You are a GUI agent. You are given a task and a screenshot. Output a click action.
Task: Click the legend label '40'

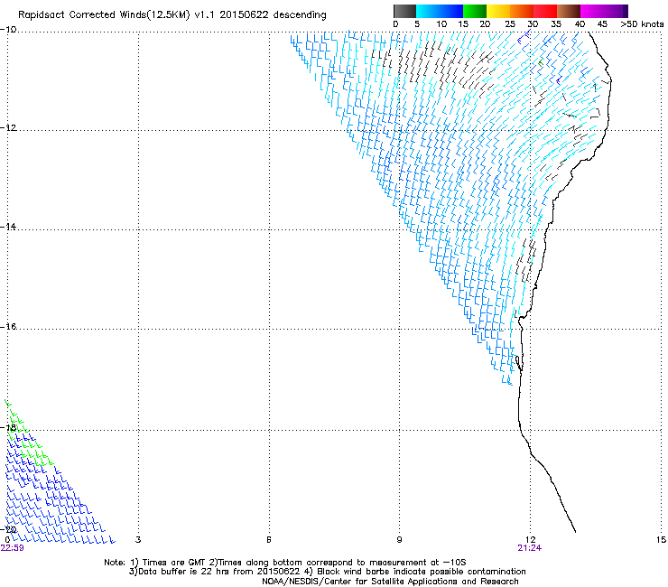point(580,24)
